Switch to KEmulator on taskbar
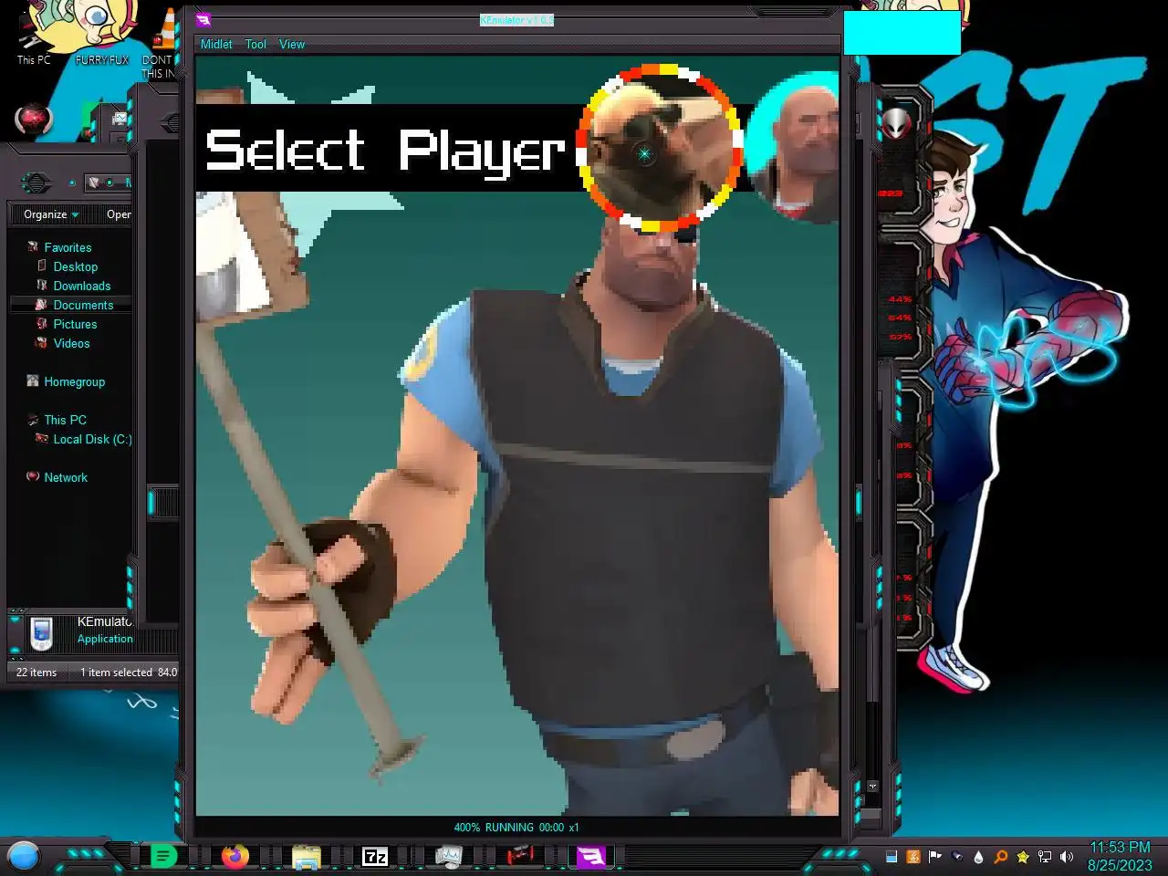The width and height of the screenshot is (1168, 876). [591, 856]
